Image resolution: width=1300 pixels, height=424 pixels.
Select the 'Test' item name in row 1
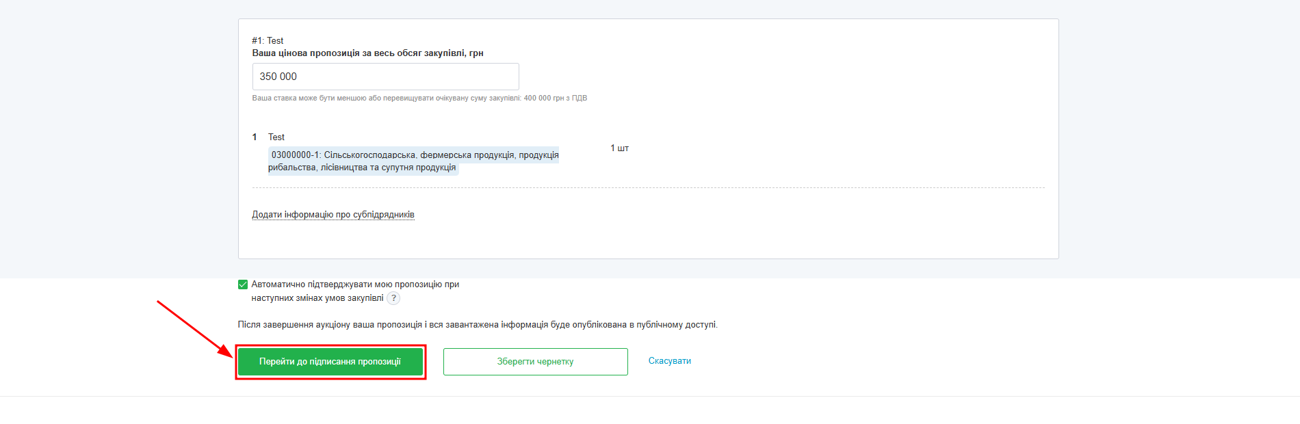click(276, 137)
